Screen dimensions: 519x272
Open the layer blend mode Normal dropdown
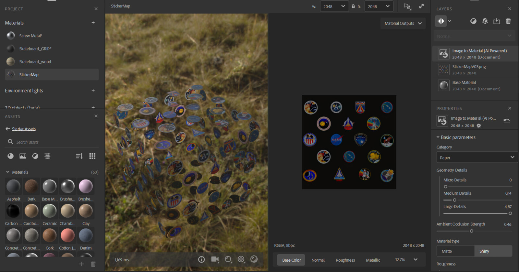pyautogui.click(x=474, y=36)
